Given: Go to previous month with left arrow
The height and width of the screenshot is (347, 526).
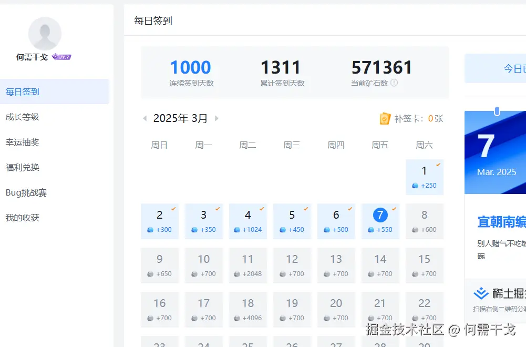Looking at the screenshot, I should pyautogui.click(x=145, y=118).
